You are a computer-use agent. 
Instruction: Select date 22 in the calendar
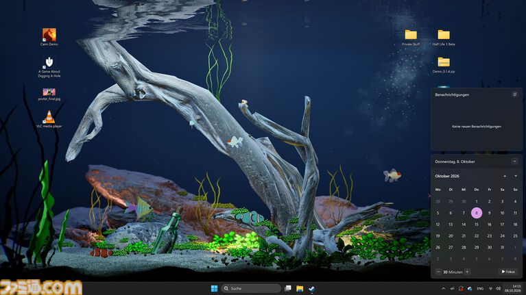coord(477,235)
